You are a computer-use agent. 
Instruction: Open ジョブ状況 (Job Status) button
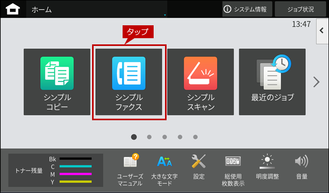[x=300, y=9]
